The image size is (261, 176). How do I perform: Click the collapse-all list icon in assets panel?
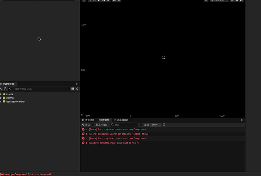pyautogui.click(x=73, y=89)
